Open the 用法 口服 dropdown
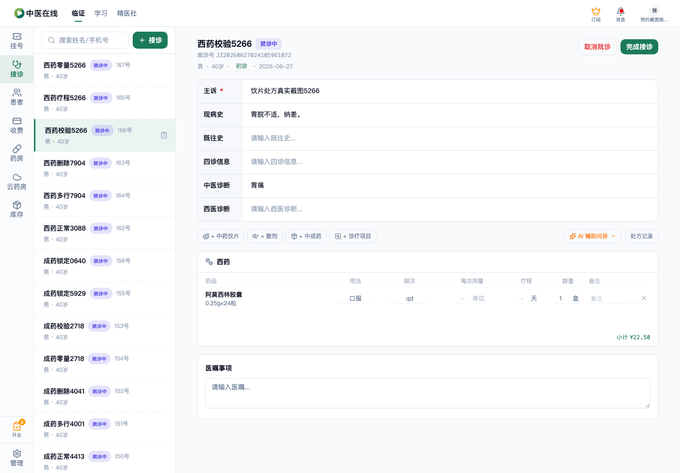680x473 pixels. coord(356,299)
